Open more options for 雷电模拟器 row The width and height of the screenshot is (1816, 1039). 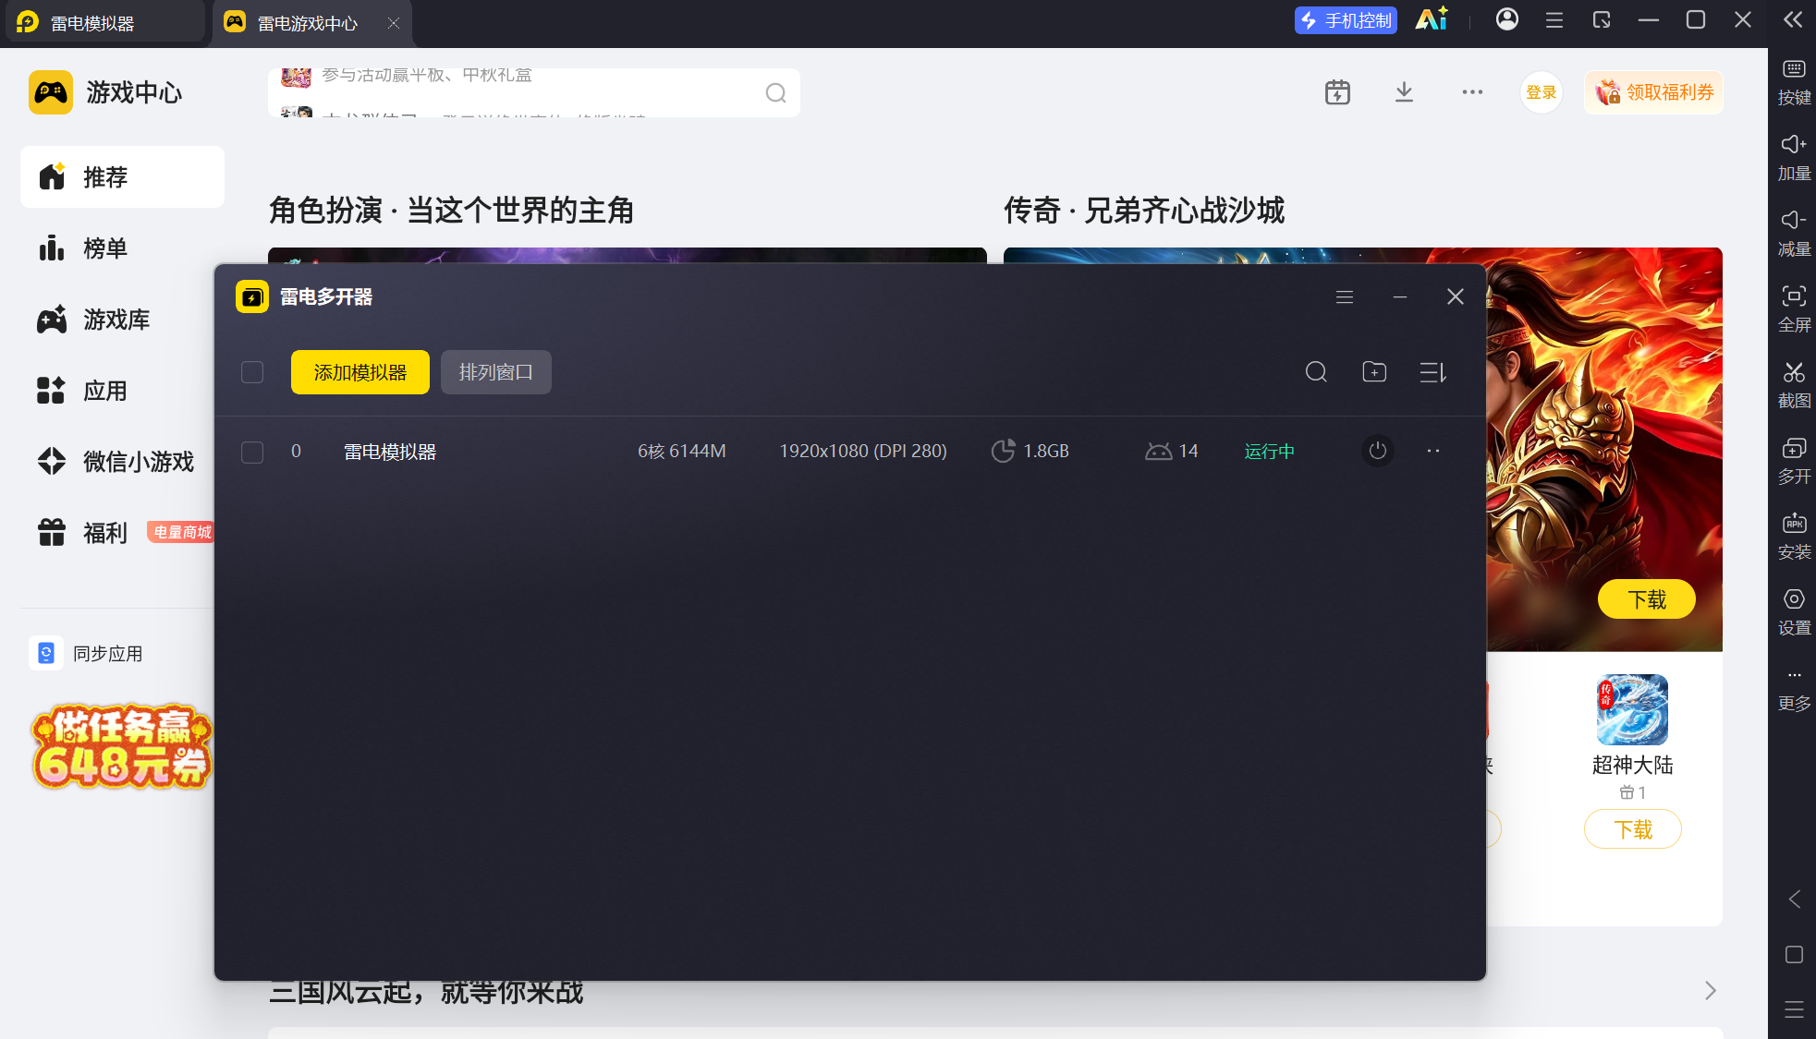[x=1433, y=451]
